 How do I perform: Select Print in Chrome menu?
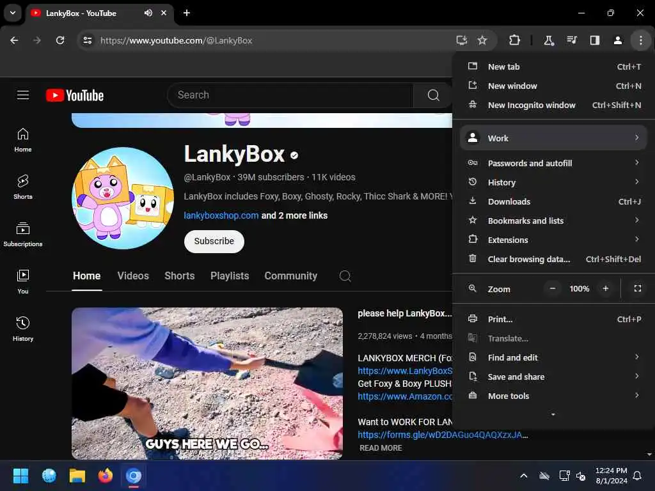click(553, 320)
